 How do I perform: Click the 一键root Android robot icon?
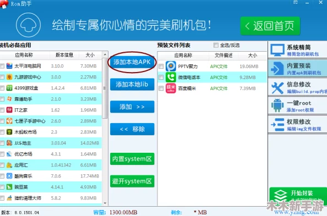click(277, 106)
